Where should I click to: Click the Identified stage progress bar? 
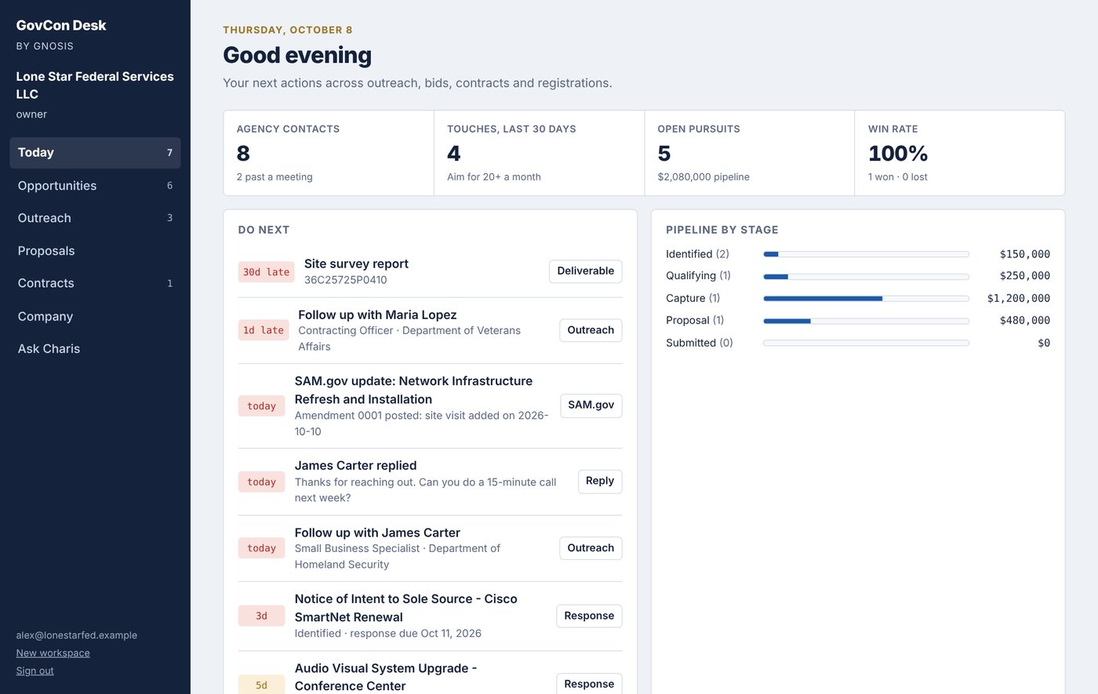(866, 254)
